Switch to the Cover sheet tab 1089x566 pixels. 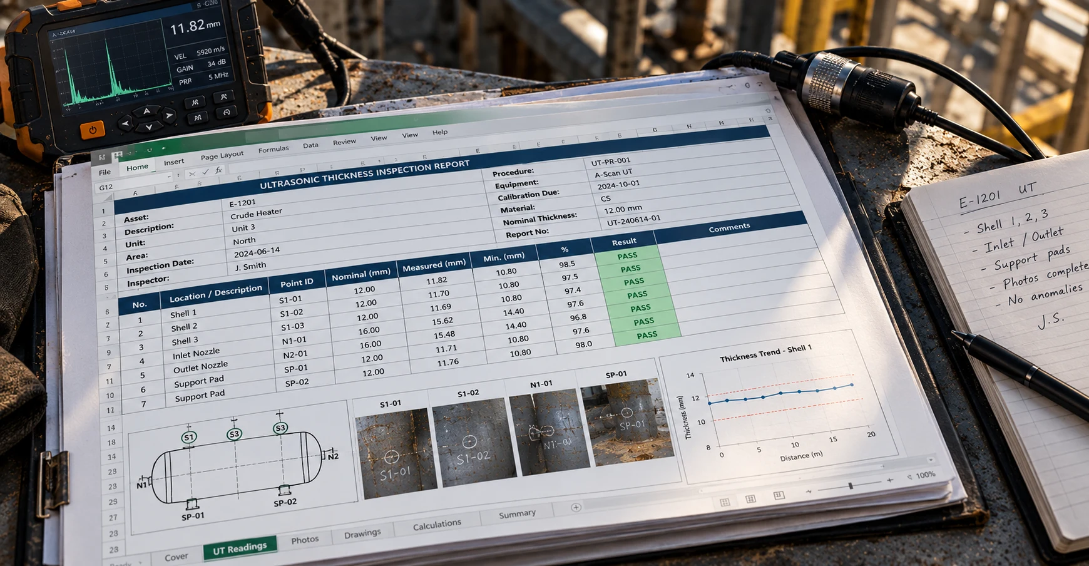click(176, 557)
